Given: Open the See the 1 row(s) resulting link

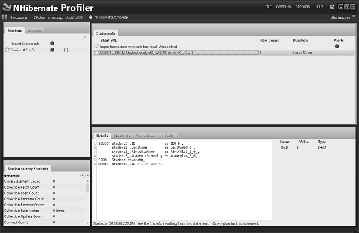Looking at the screenshot, I should click(174, 223).
